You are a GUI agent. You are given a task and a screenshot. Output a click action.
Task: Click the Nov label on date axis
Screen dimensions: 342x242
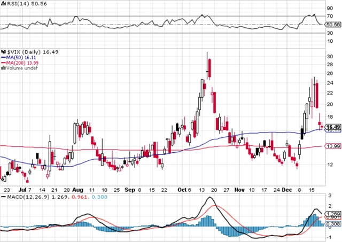coord(239,190)
